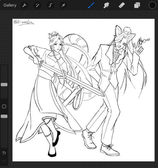The width and height of the screenshot is (158, 168).
Task: Open the Actions wrench menu
Action: pyautogui.click(x=24, y=5)
